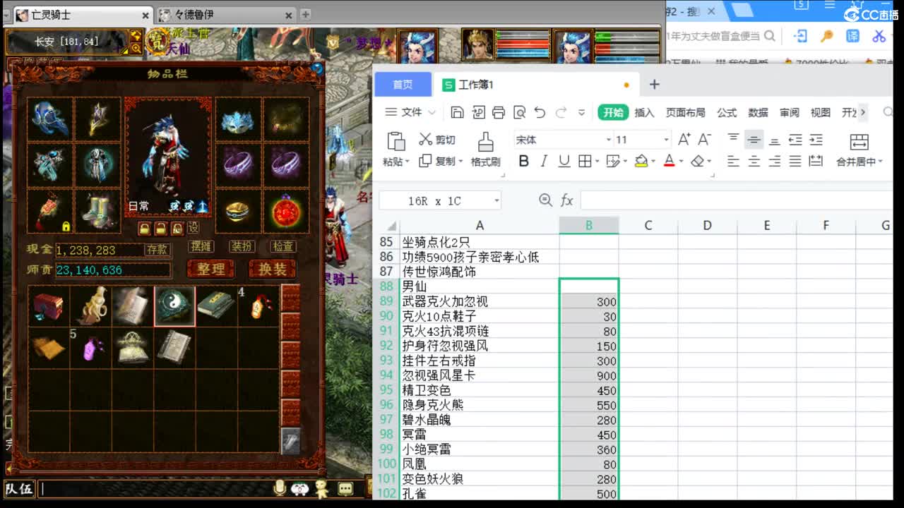Click the print icon in WPS toolbar
The image size is (904, 508).
pyautogui.click(x=499, y=112)
